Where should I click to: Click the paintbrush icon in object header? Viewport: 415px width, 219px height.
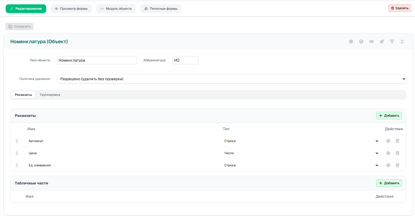pos(382,42)
